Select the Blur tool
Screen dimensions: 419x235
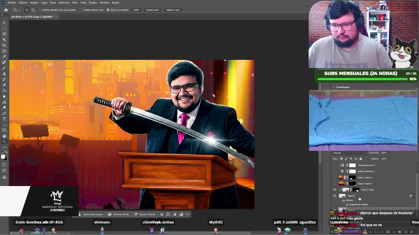(x=4, y=96)
